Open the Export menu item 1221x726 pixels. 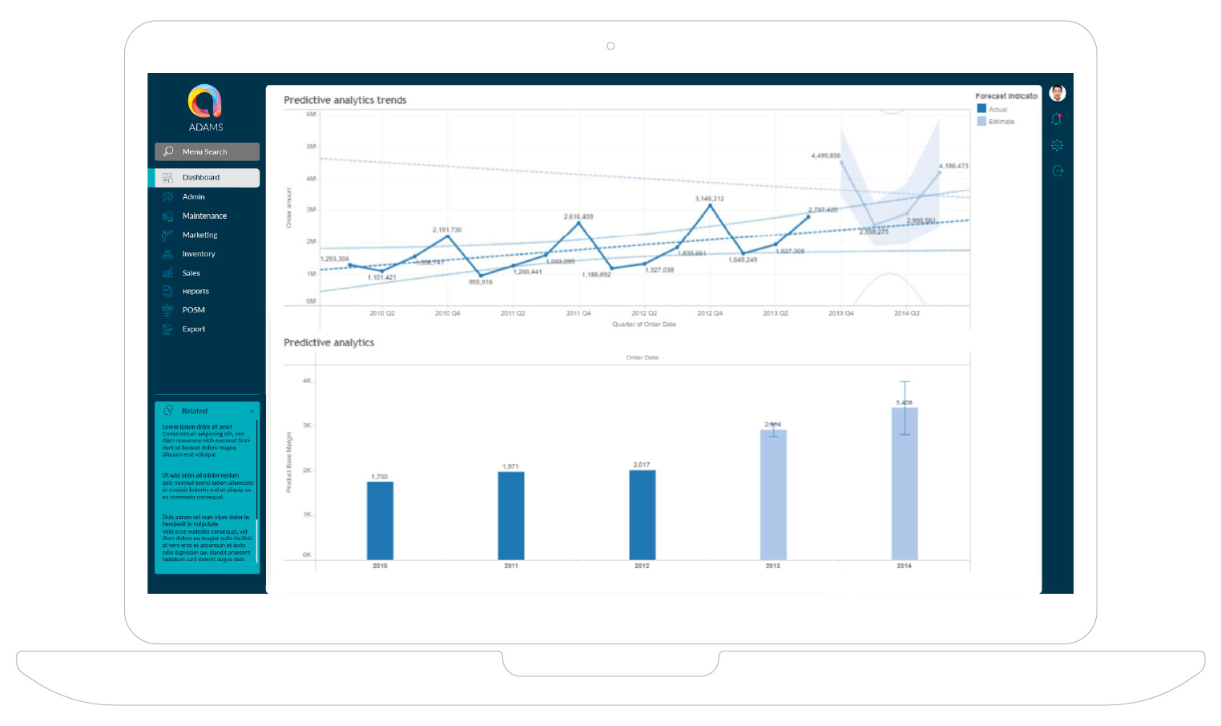coord(193,329)
